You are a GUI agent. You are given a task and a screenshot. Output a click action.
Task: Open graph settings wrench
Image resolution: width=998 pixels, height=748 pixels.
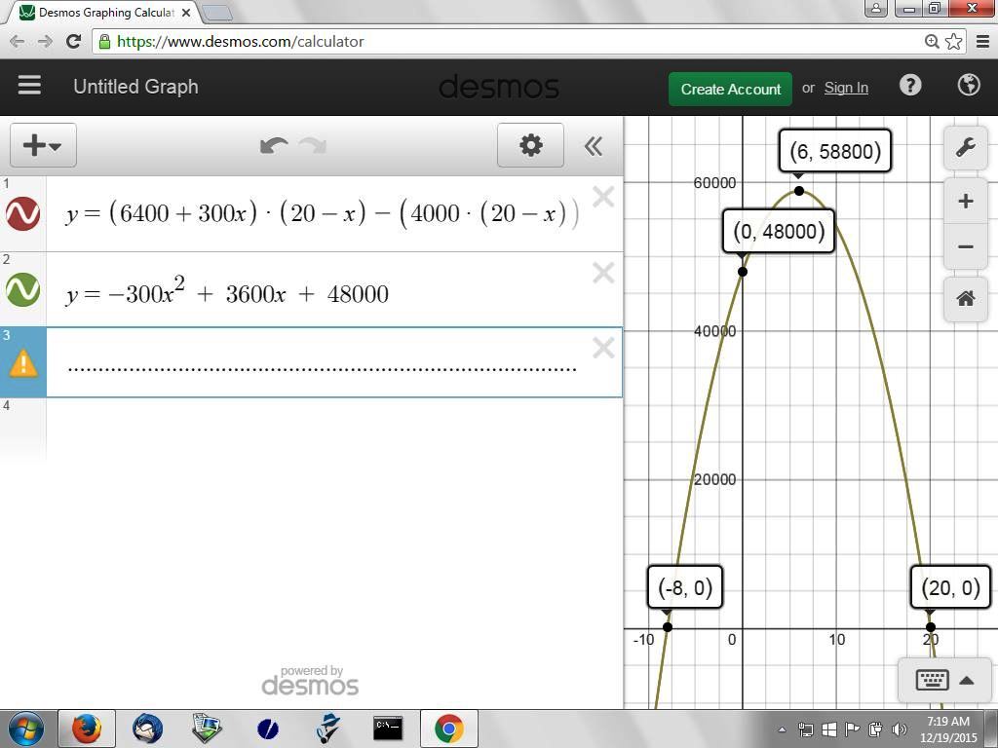966,148
